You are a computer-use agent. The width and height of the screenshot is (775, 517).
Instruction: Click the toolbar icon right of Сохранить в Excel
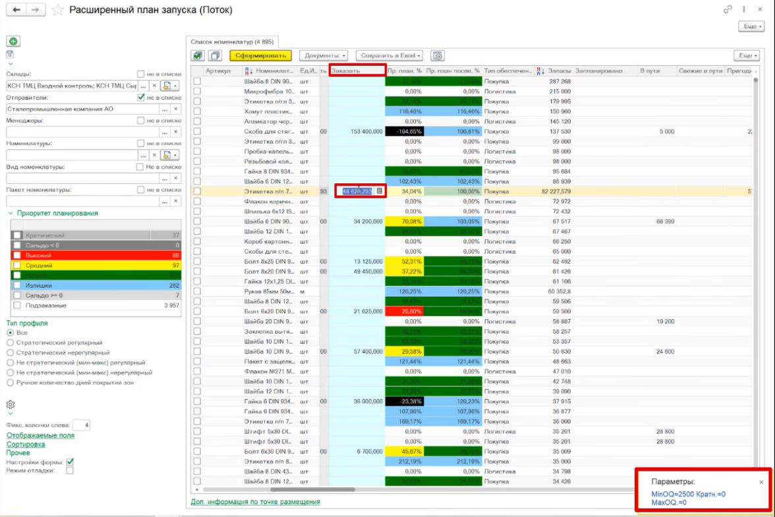pos(438,55)
